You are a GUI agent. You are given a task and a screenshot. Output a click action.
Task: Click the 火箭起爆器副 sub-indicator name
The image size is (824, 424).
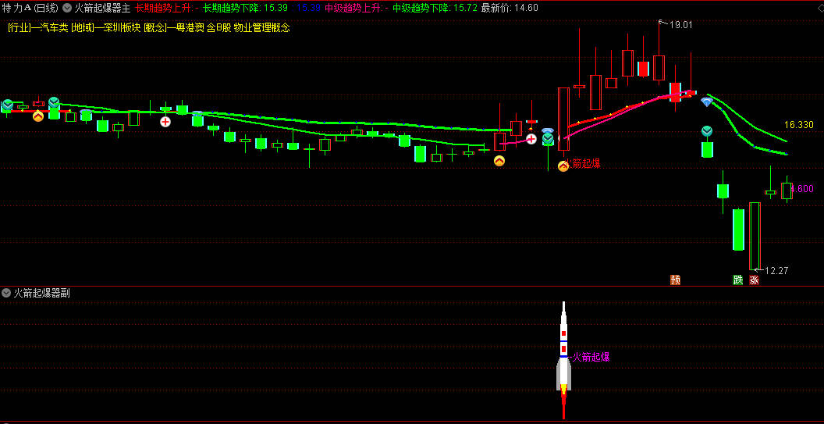[x=42, y=293]
